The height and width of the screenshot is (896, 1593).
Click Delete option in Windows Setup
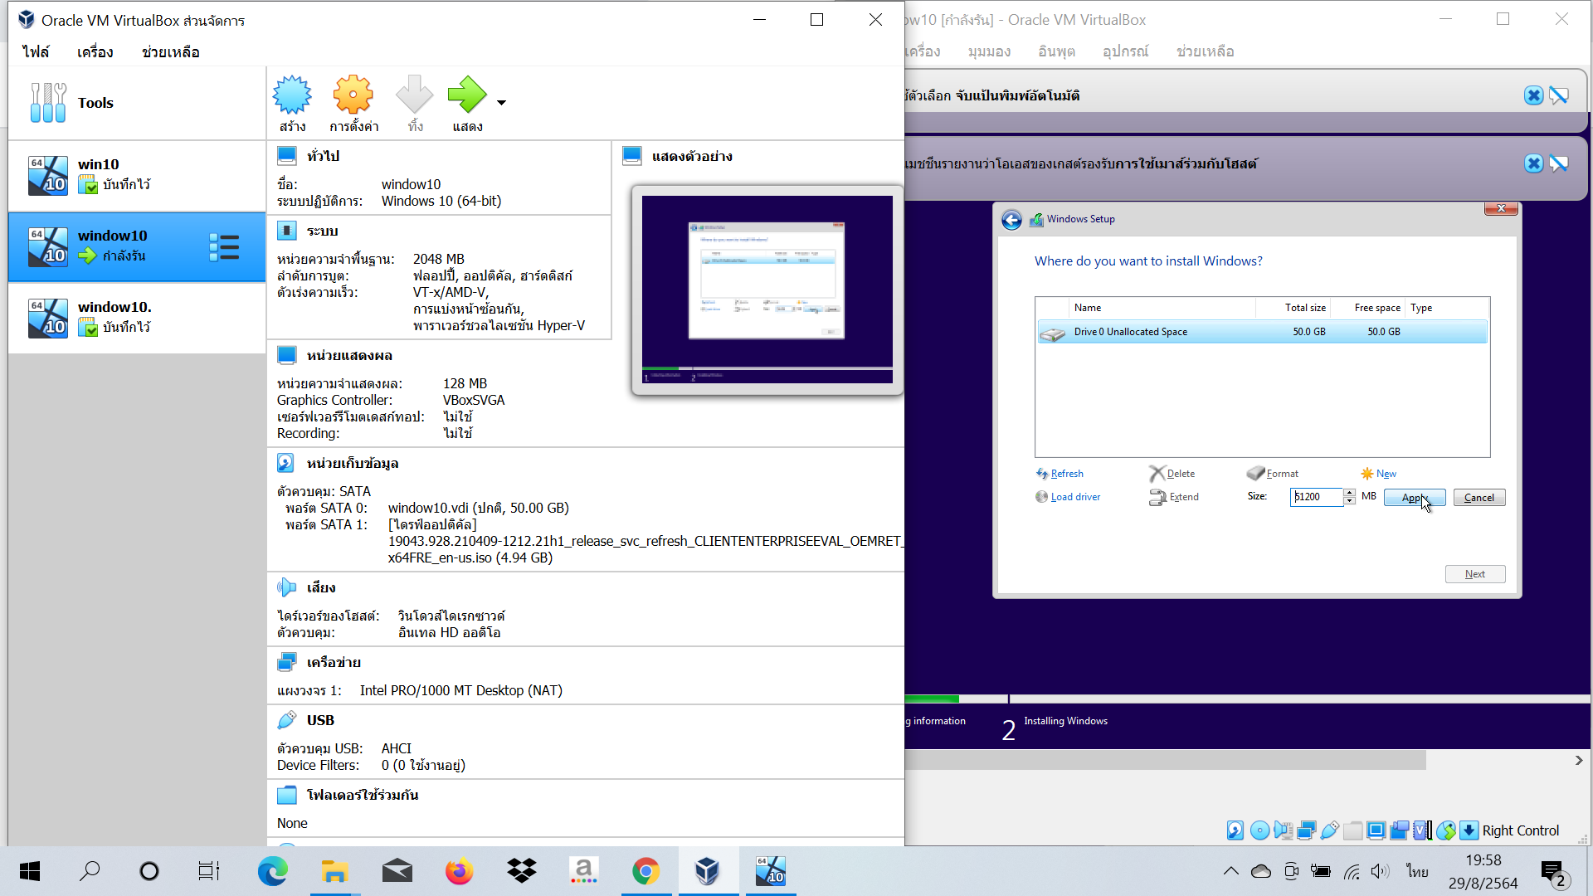(1172, 474)
